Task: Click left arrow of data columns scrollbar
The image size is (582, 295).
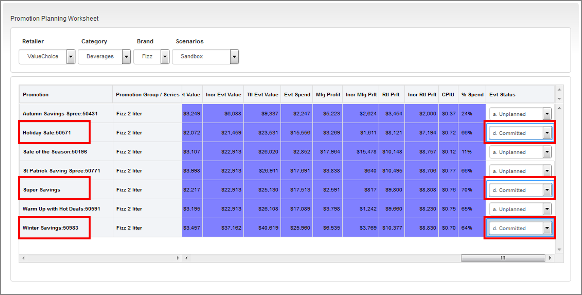Action: coord(186,258)
